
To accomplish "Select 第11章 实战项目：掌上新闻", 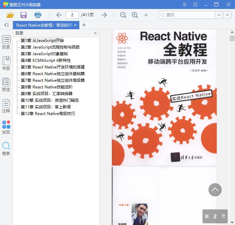I will 46,107.
